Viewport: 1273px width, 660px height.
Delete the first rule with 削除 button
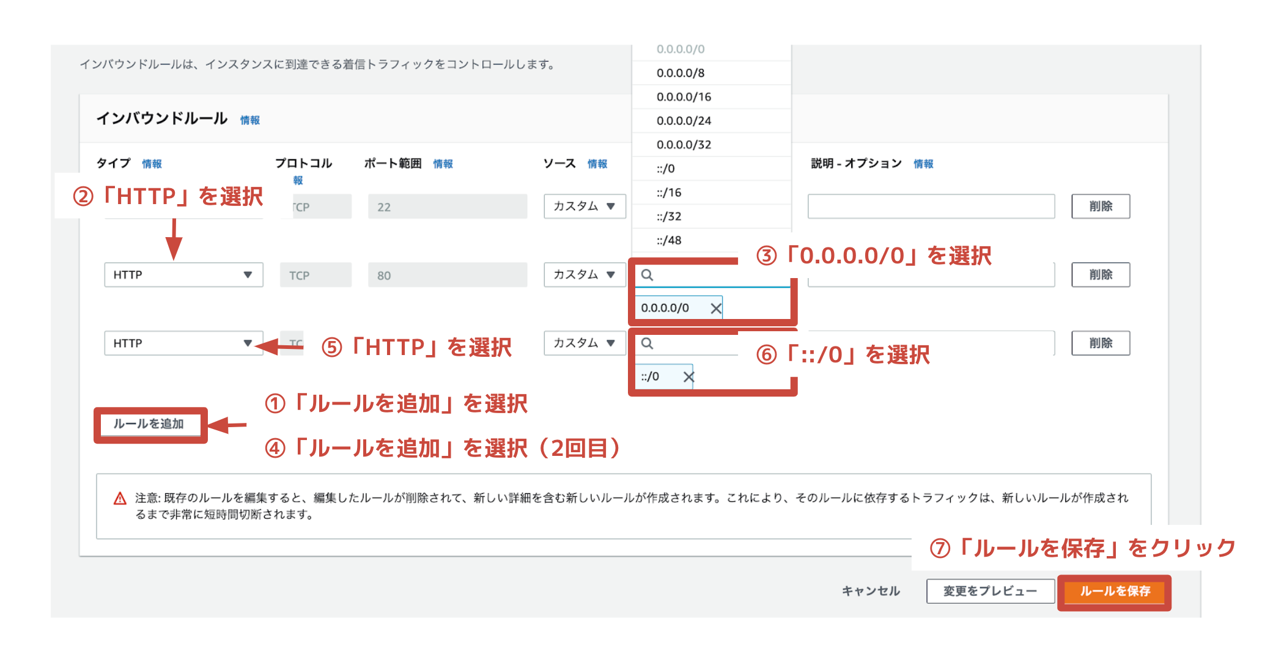coord(1100,207)
